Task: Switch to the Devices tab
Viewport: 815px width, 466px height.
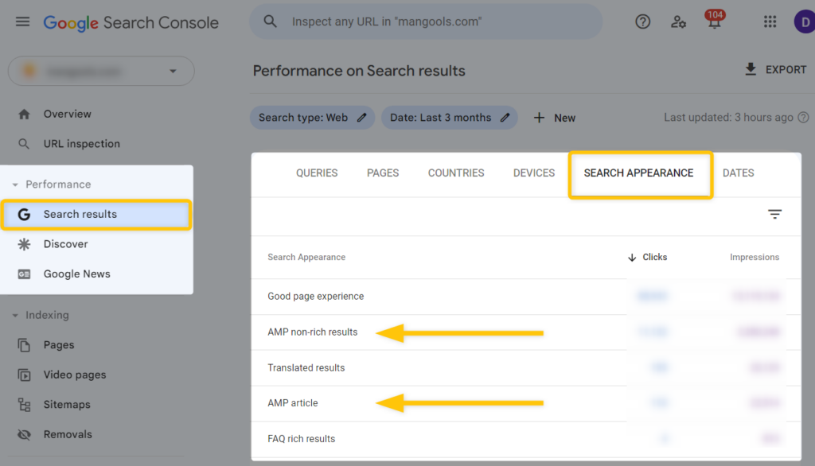Action: [534, 173]
